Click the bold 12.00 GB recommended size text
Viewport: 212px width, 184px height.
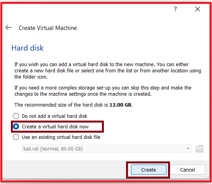click(x=121, y=105)
